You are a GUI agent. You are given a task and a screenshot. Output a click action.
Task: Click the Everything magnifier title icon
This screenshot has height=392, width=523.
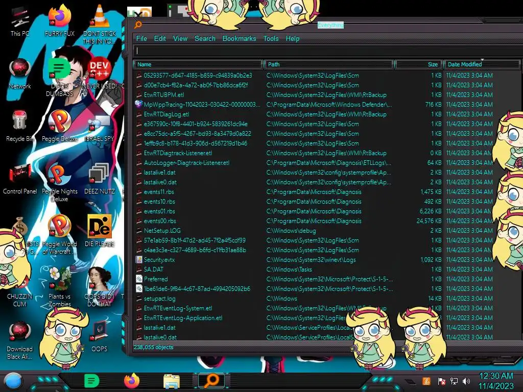[x=138, y=24]
